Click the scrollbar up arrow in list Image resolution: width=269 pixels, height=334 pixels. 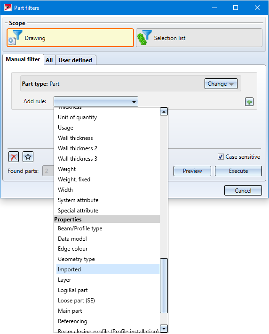point(164,111)
